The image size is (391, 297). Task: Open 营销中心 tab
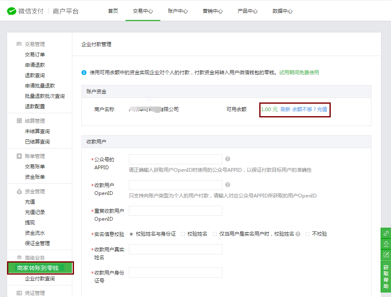(x=213, y=11)
